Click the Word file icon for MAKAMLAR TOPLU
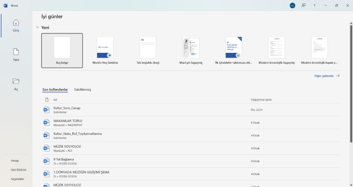 (46, 122)
